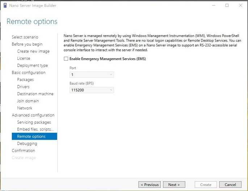Click the disabled Create button
248x191 pixels.
click(x=206, y=184)
